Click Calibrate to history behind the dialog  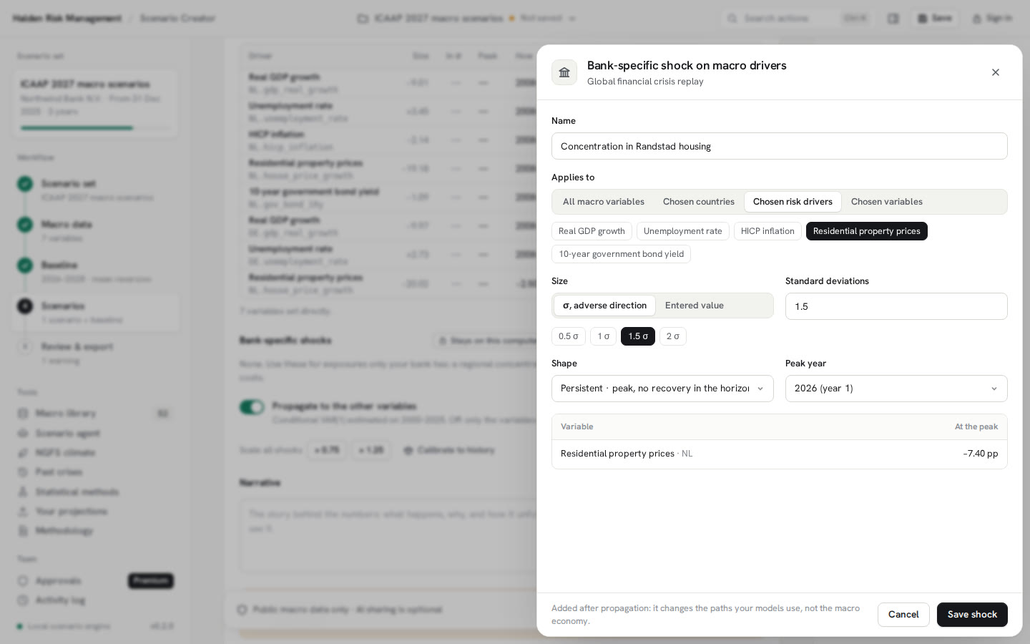[449, 451]
